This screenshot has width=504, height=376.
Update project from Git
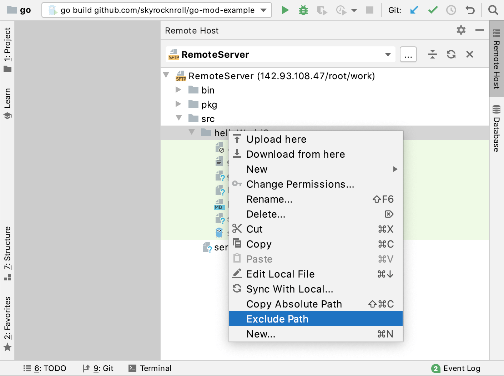(x=414, y=10)
